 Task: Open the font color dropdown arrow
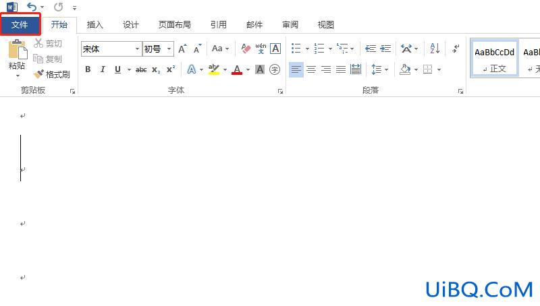tap(248, 70)
